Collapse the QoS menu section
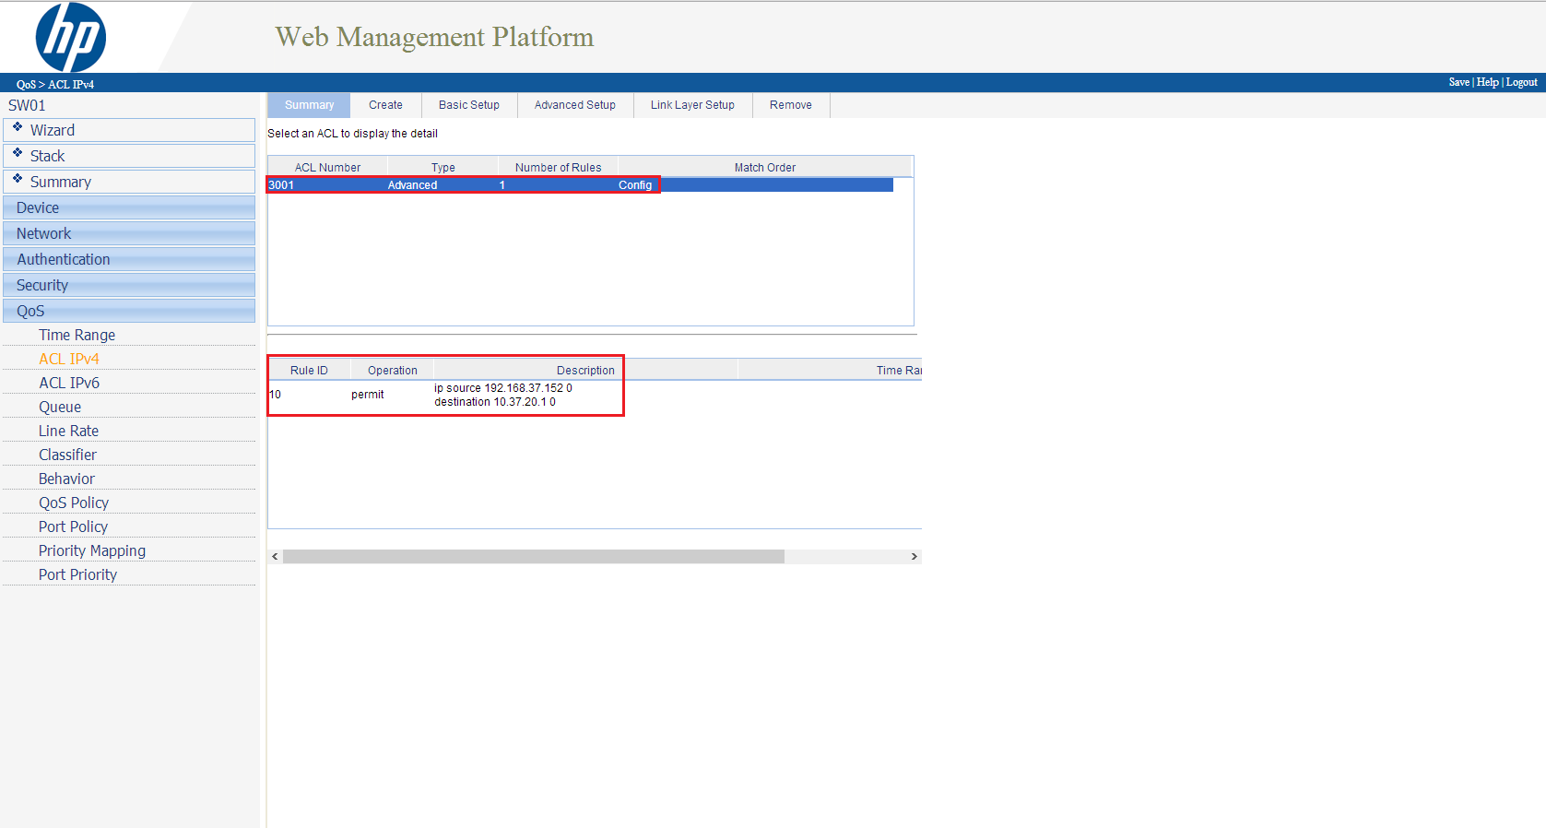This screenshot has width=1546, height=828. point(129,311)
